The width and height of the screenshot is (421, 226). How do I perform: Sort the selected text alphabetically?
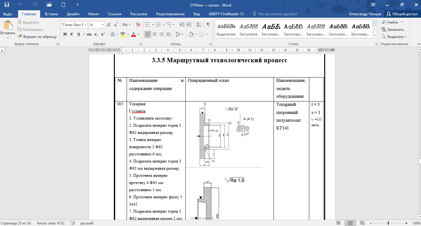[199, 25]
